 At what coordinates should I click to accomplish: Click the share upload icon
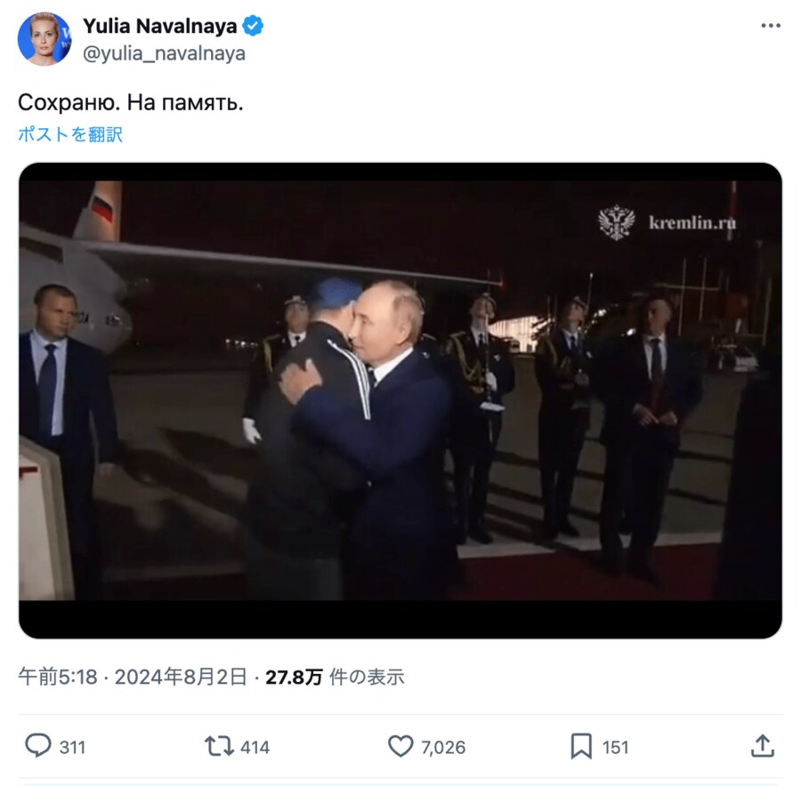coord(762,746)
